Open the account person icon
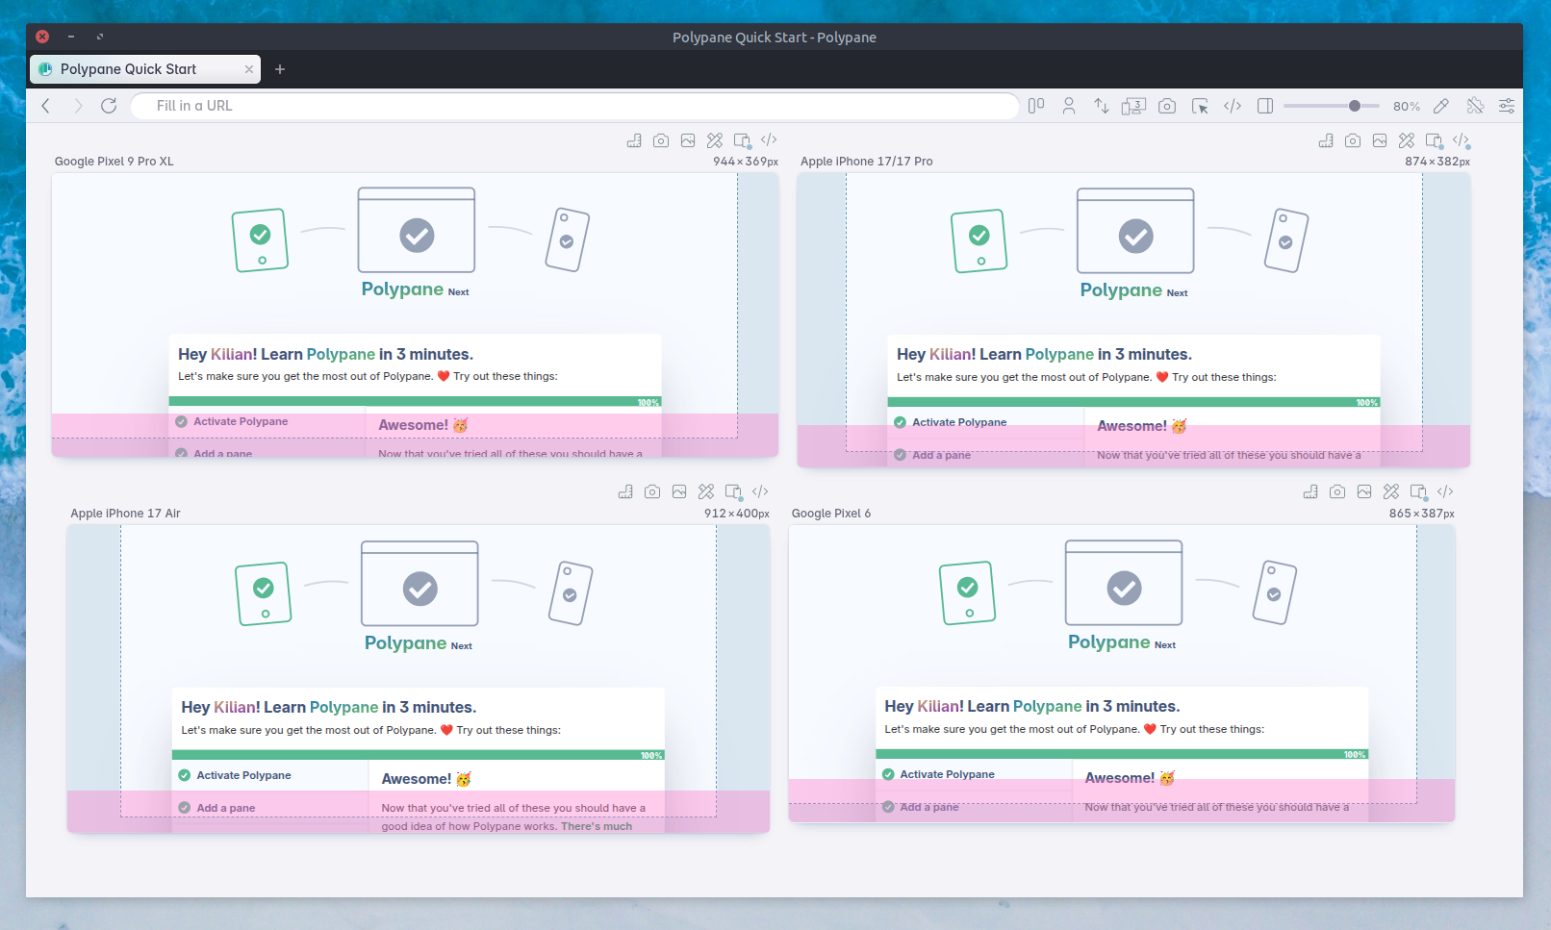This screenshot has width=1551, height=930. (1069, 106)
